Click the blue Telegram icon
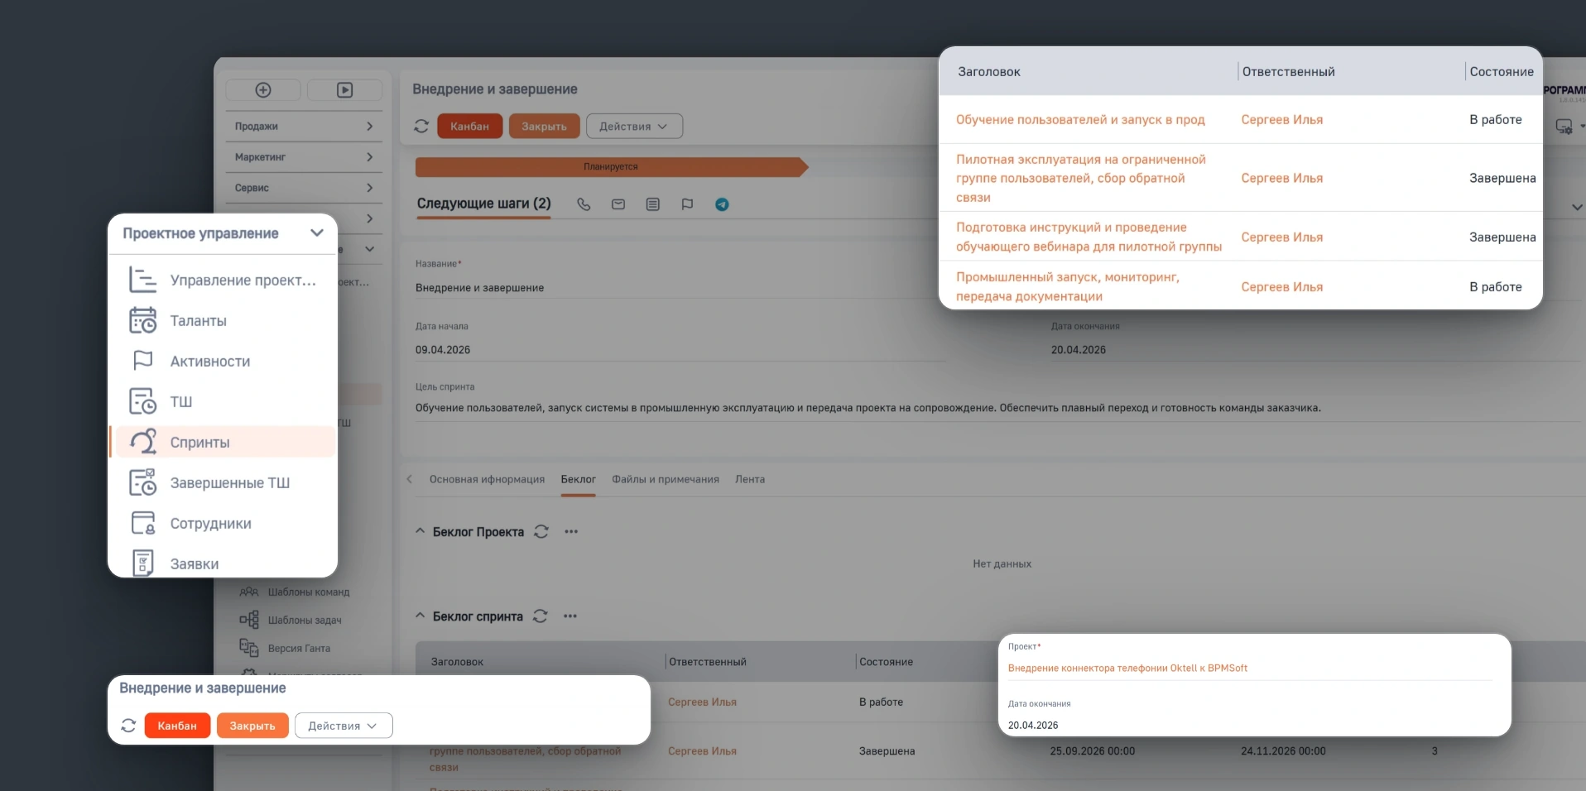1586x791 pixels. (x=722, y=204)
